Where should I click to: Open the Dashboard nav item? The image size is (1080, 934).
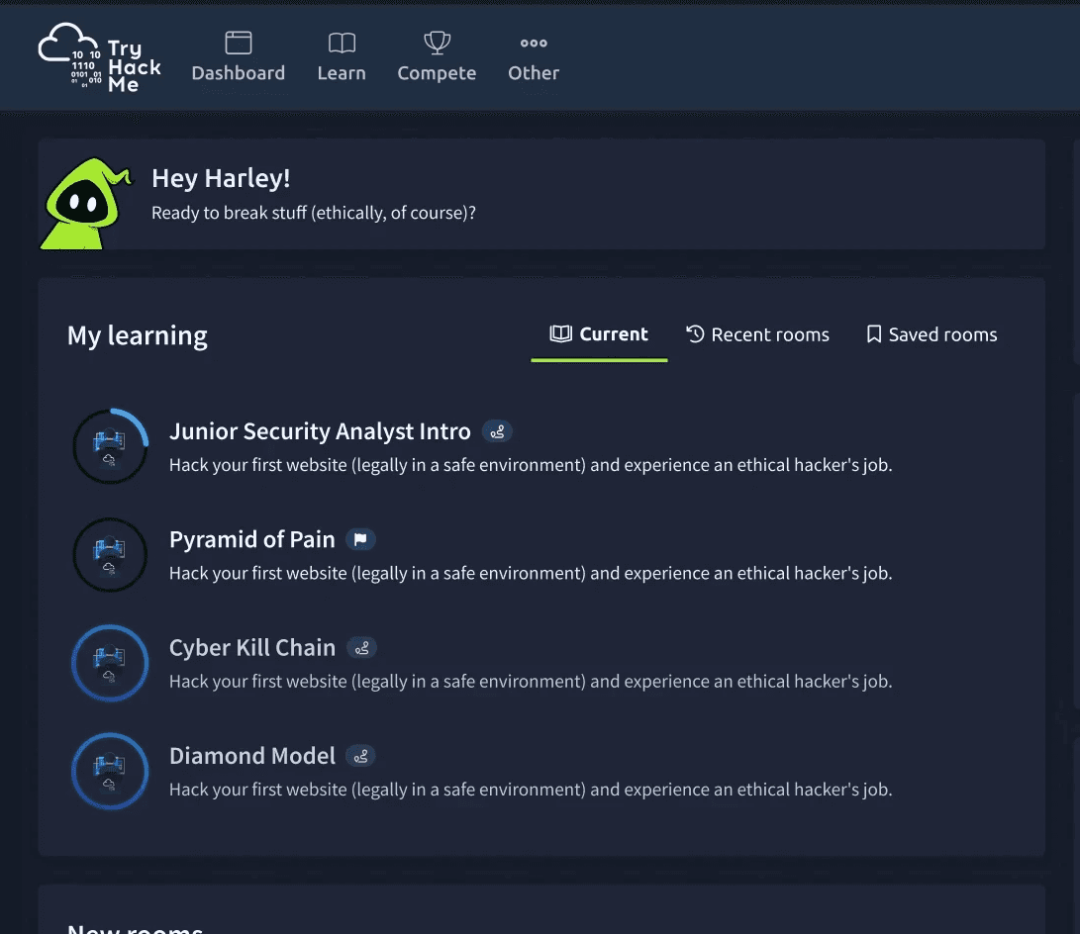239,57
